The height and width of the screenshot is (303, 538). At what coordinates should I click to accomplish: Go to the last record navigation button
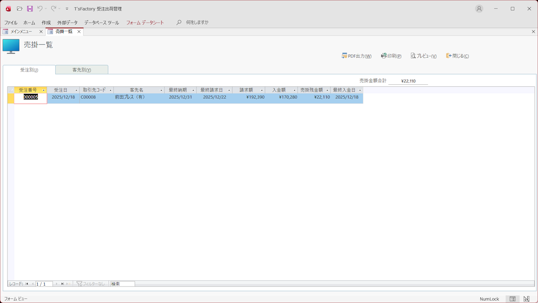[62, 284]
